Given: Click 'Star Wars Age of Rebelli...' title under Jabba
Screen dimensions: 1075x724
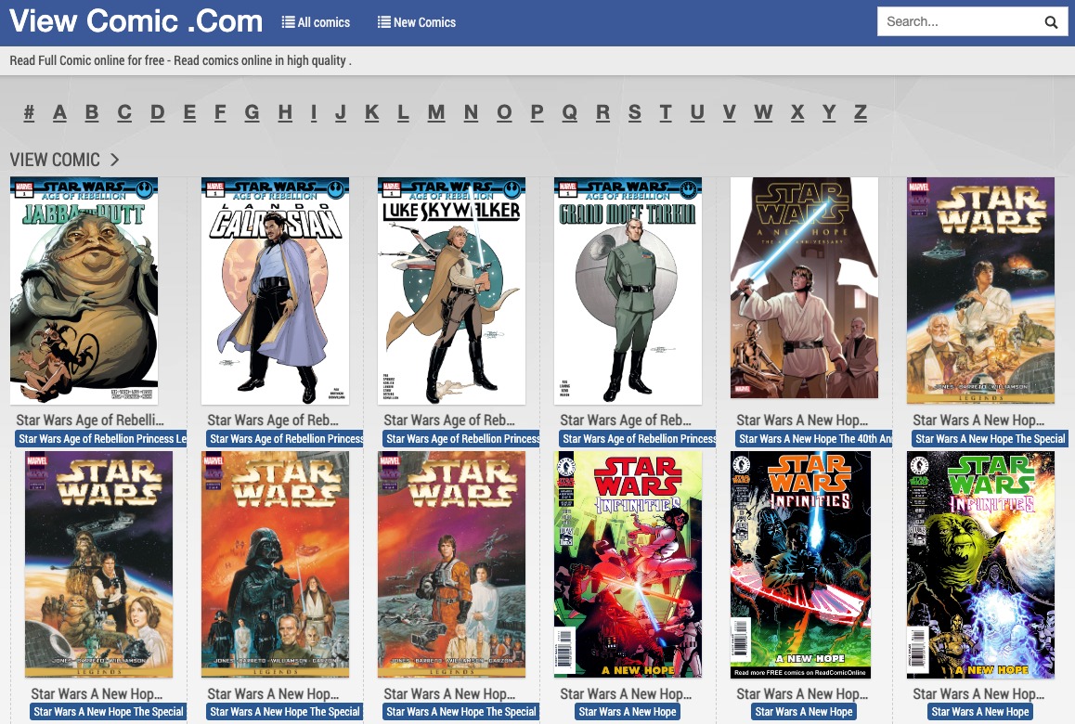Looking at the screenshot, I should click(90, 420).
